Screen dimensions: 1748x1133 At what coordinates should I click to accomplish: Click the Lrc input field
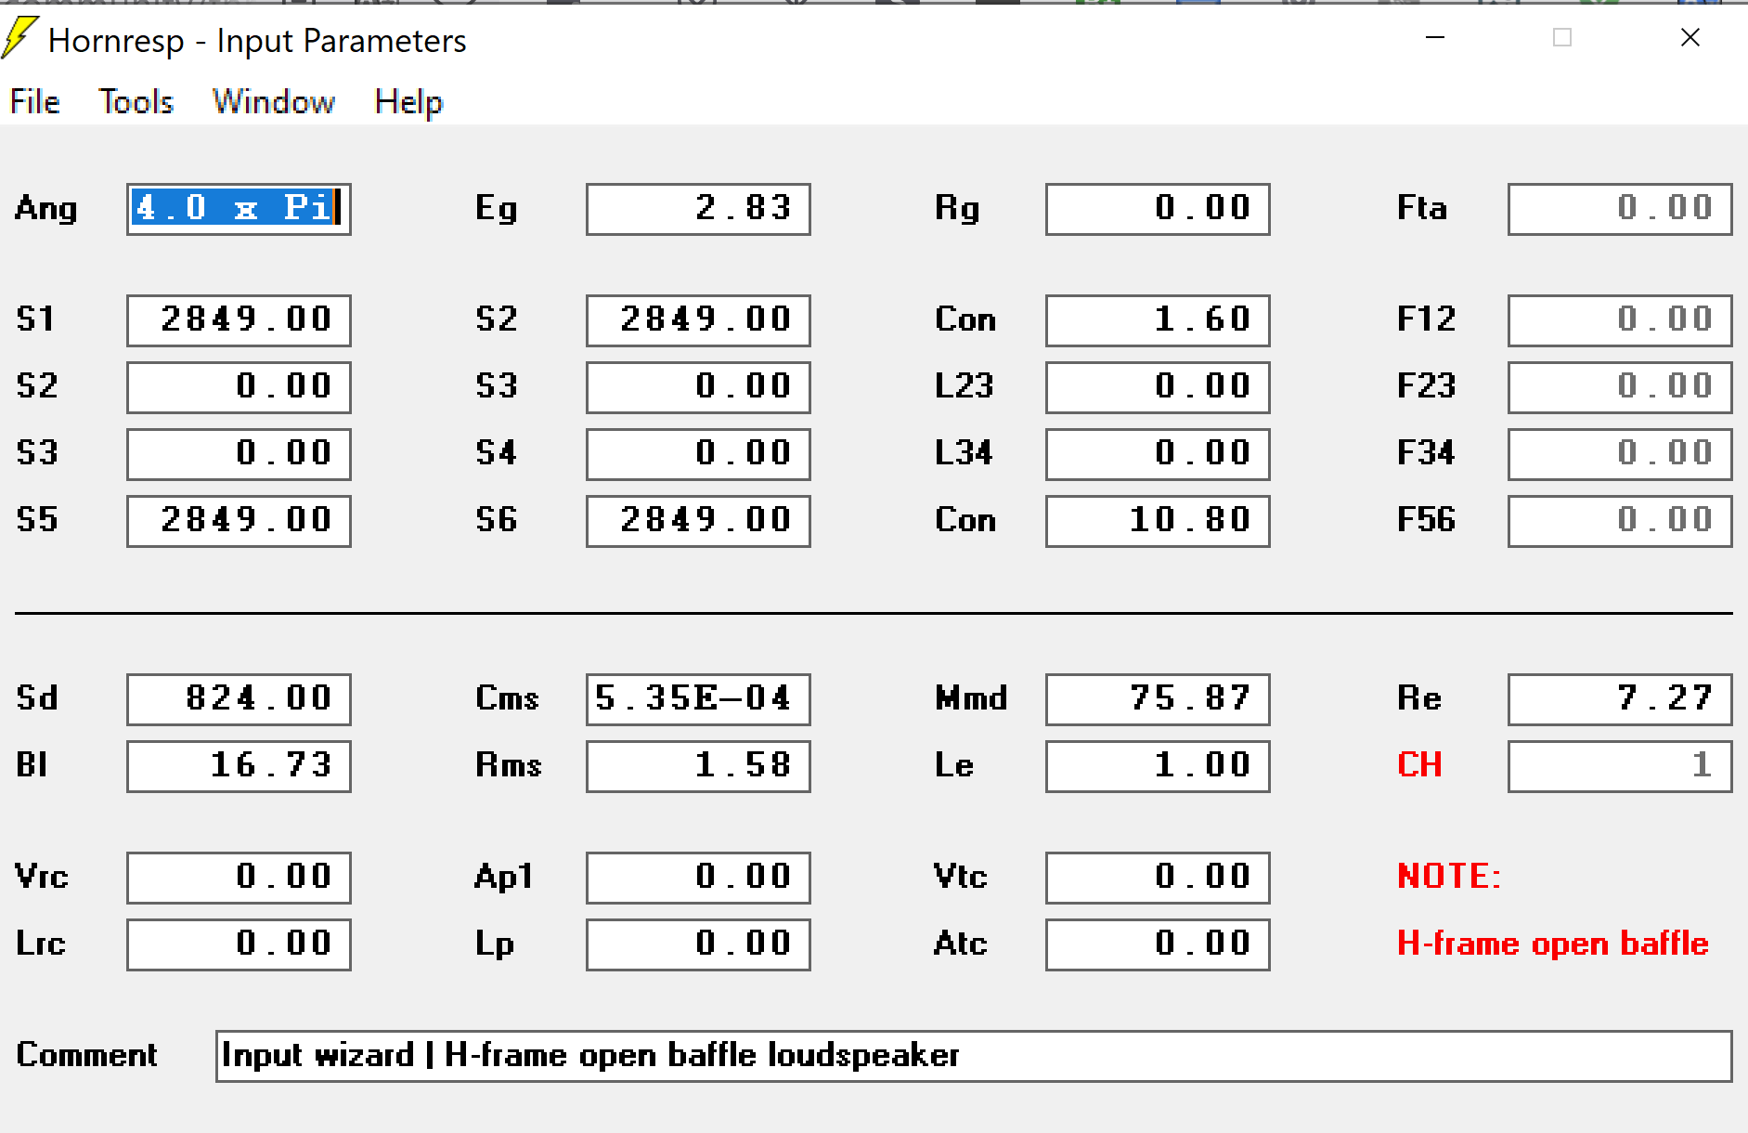click(x=239, y=944)
